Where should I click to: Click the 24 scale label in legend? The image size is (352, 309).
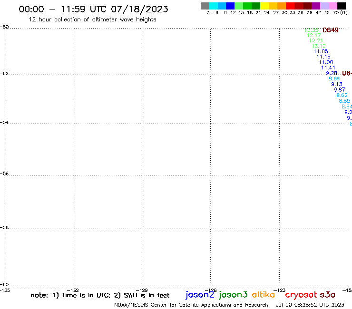pyautogui.click(x=267, y=13)
